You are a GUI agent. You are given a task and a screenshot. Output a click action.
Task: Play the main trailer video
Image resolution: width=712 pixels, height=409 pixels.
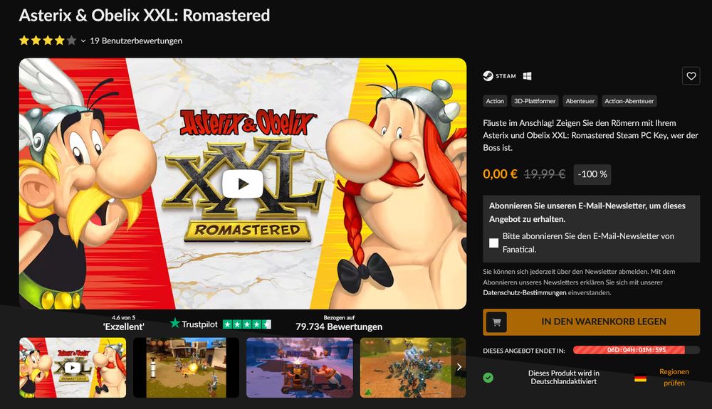(x=243, y=184)
